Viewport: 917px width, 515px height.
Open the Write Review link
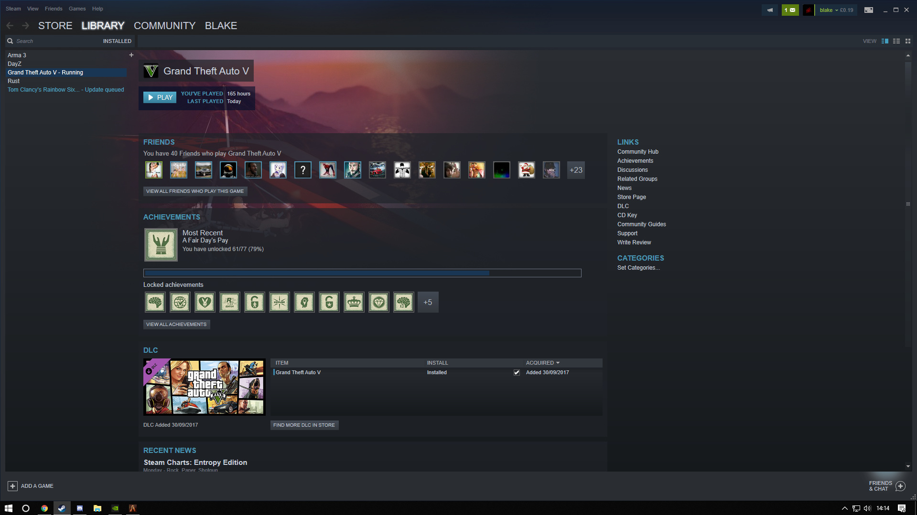point(634,242)
